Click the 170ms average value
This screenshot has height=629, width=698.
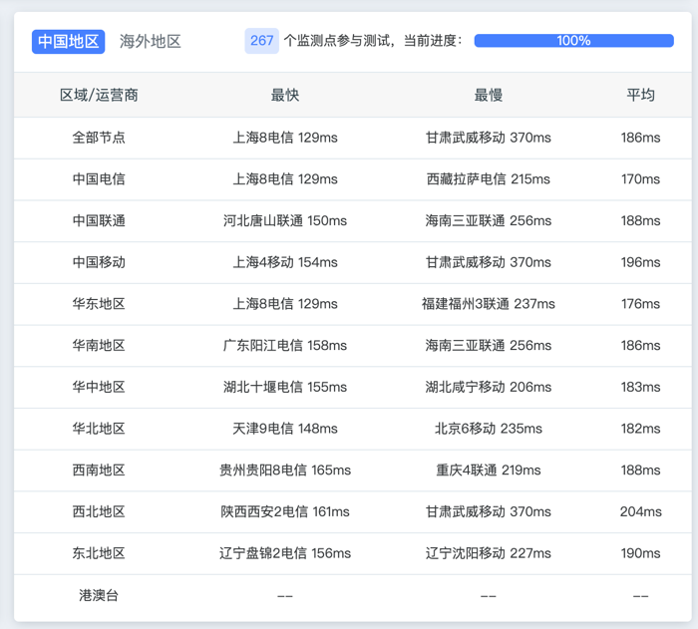click(x=640, y=179)
